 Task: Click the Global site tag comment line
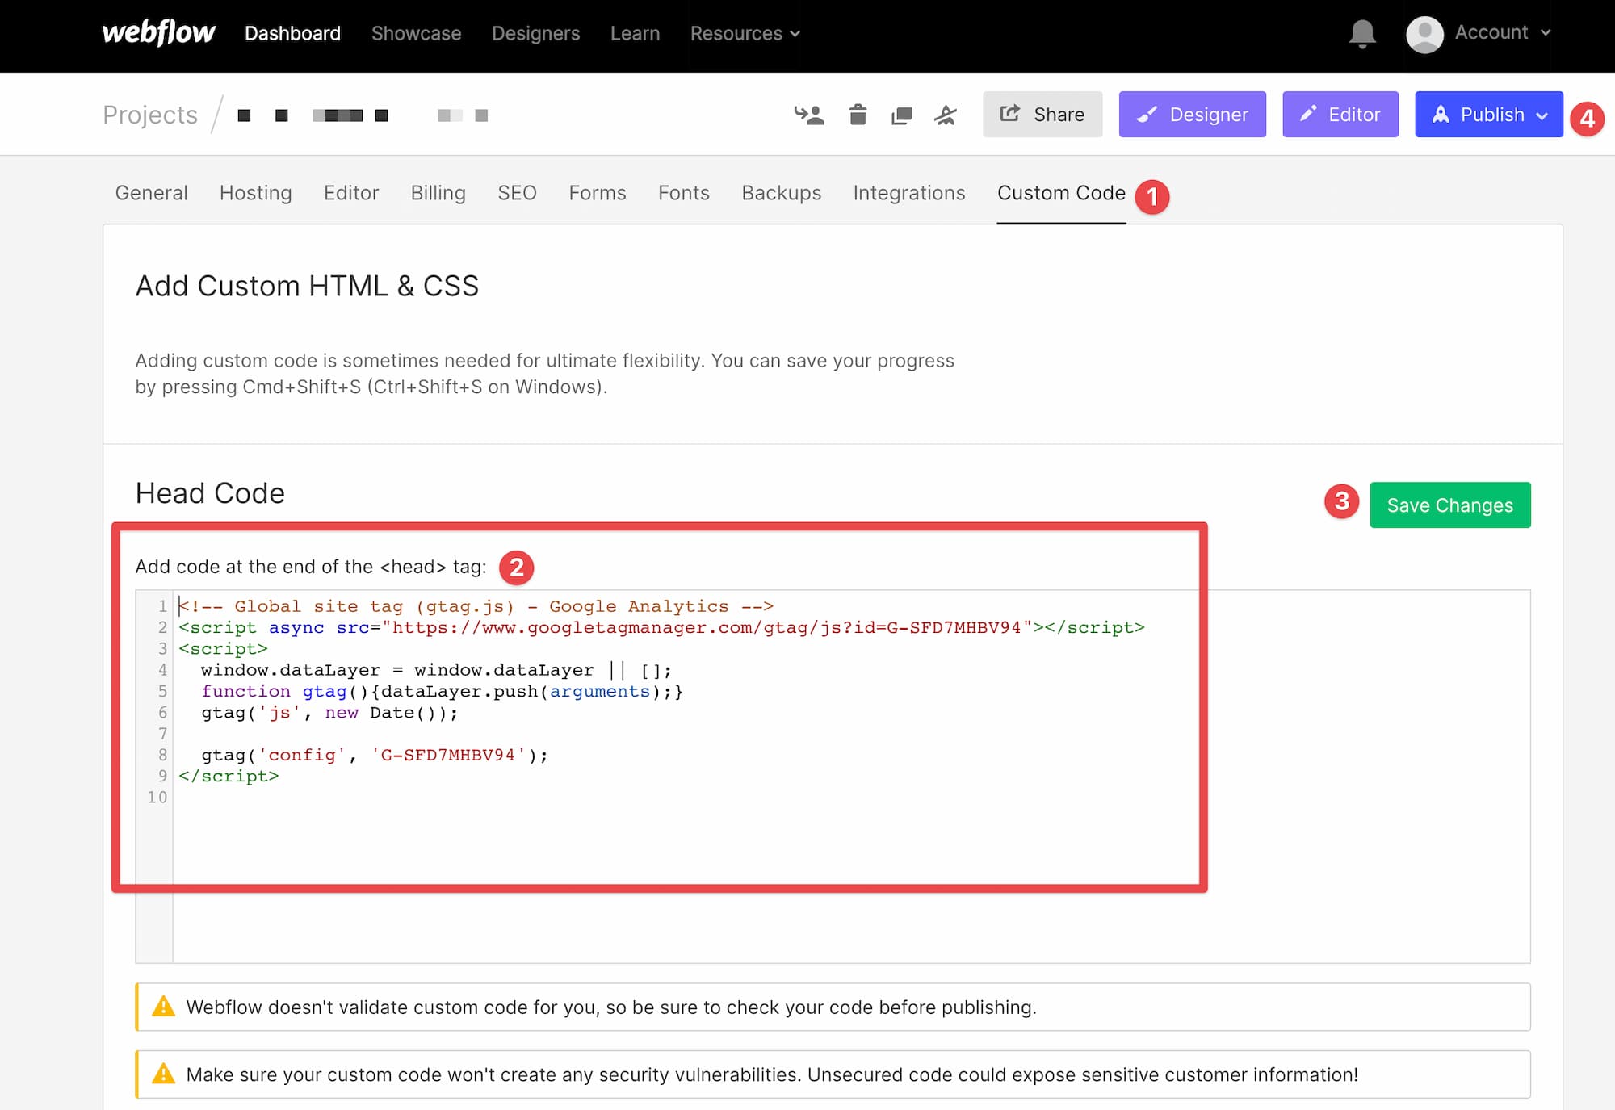[x=476, y=606]
